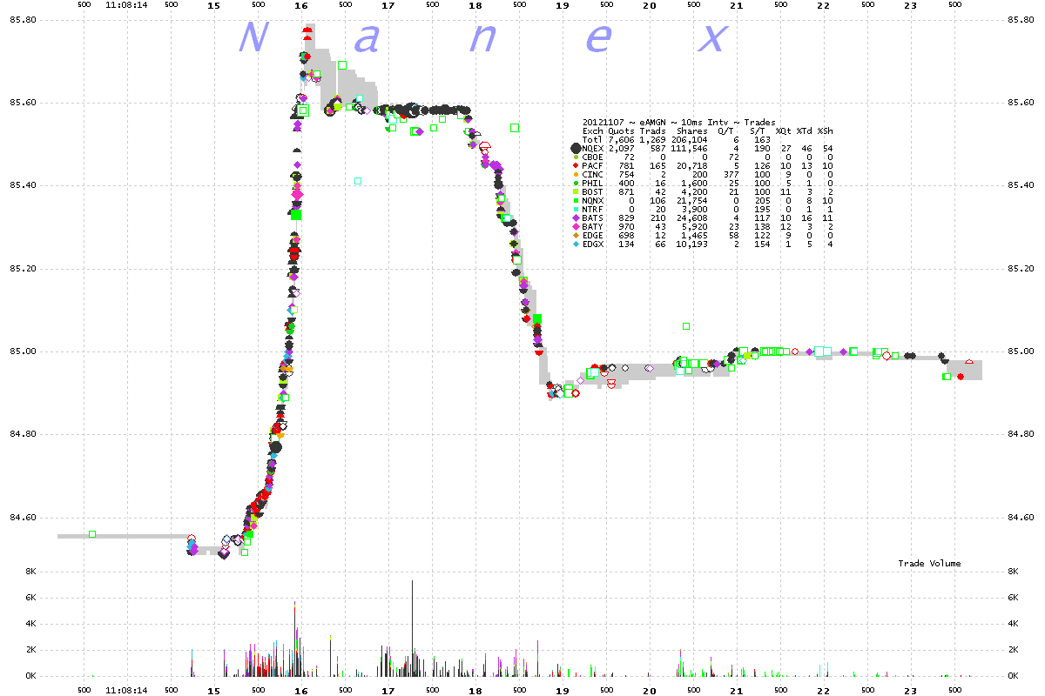Click the '%Td' column header in legend
1045x696 pixels.
(805, 130)
